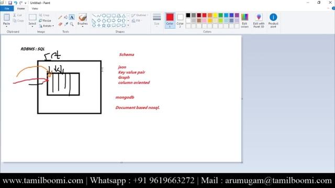The height and width of the screenshot is (188, 335).
Task: Select the Magnifier tool
Action: (x=72, y=25)
